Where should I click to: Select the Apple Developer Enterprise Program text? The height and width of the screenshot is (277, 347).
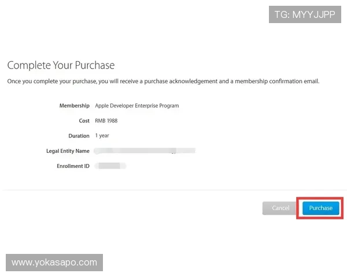click(x=136, y=106)
